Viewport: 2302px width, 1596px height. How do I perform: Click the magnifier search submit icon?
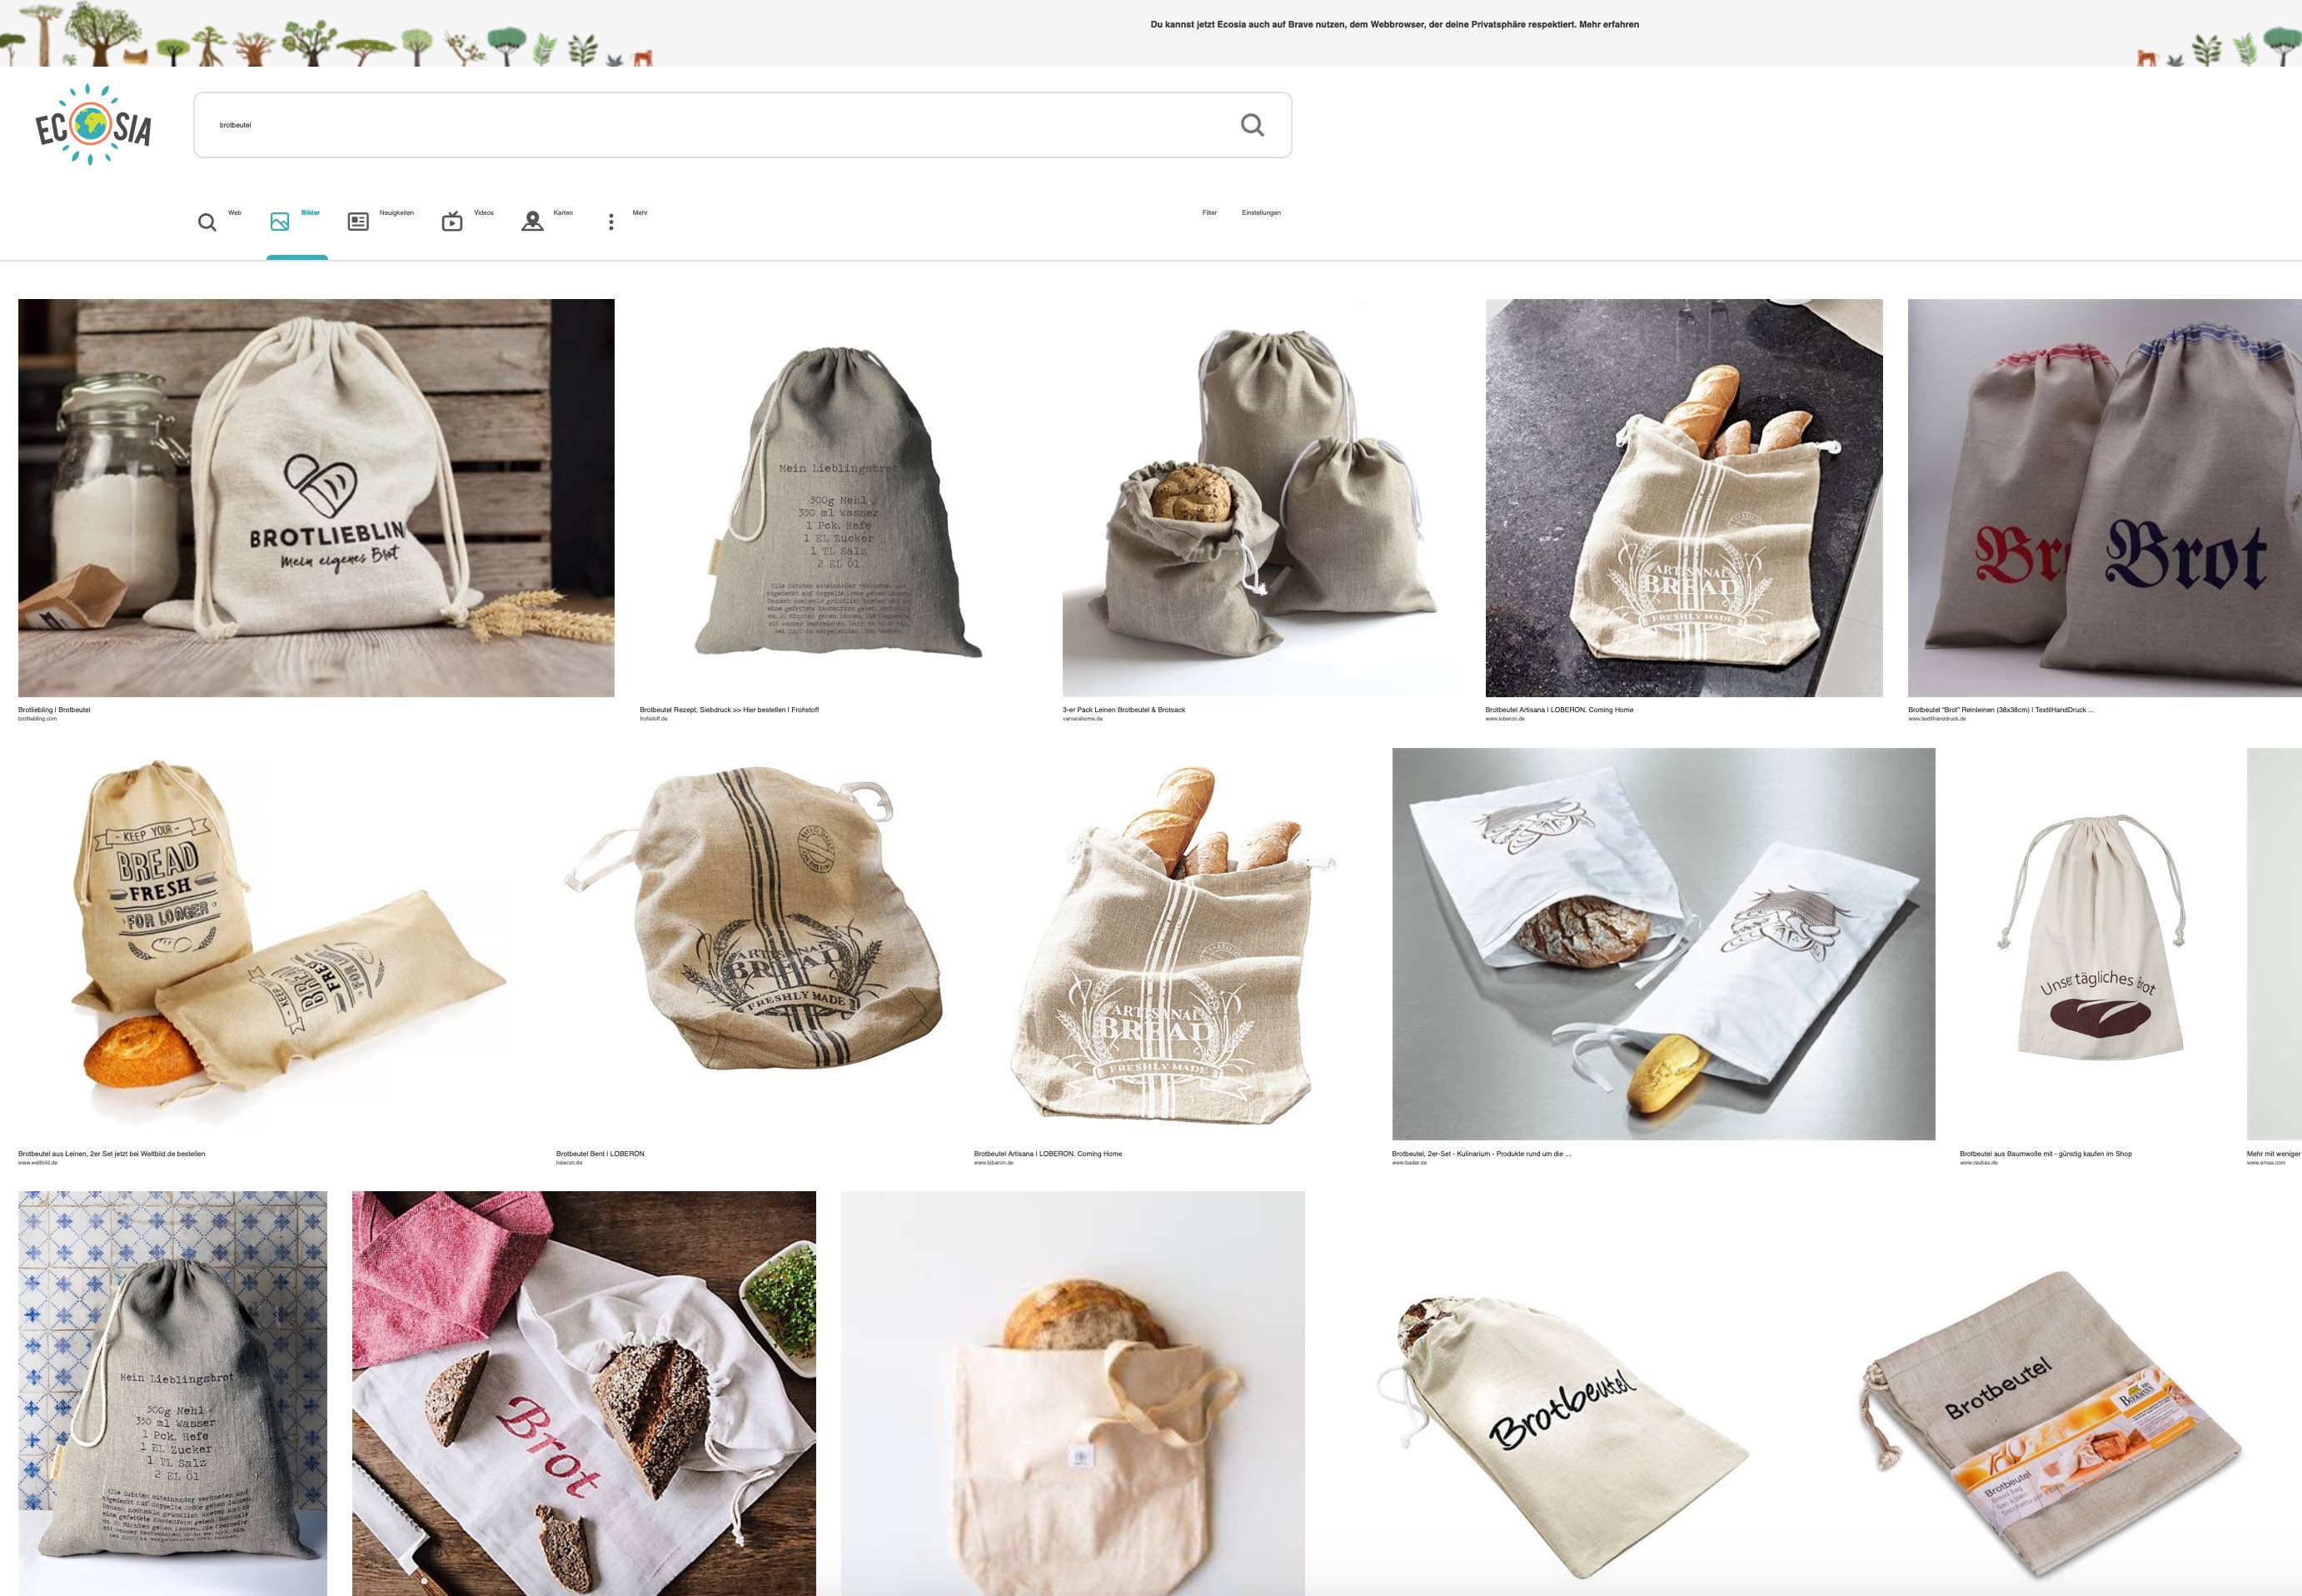coord(1252,125)
